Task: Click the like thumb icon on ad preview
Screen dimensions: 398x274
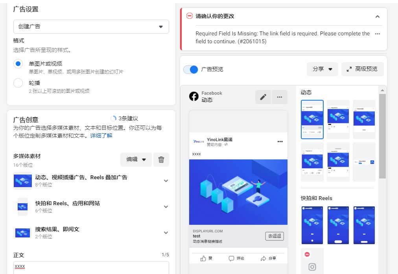Action: [x=203, y=259]
